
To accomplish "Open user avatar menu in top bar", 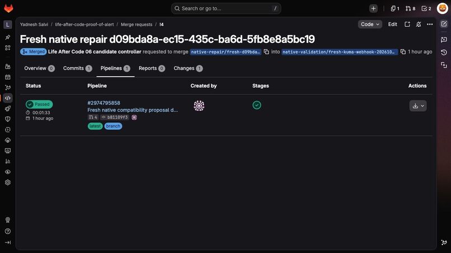I will pos(443,8).
